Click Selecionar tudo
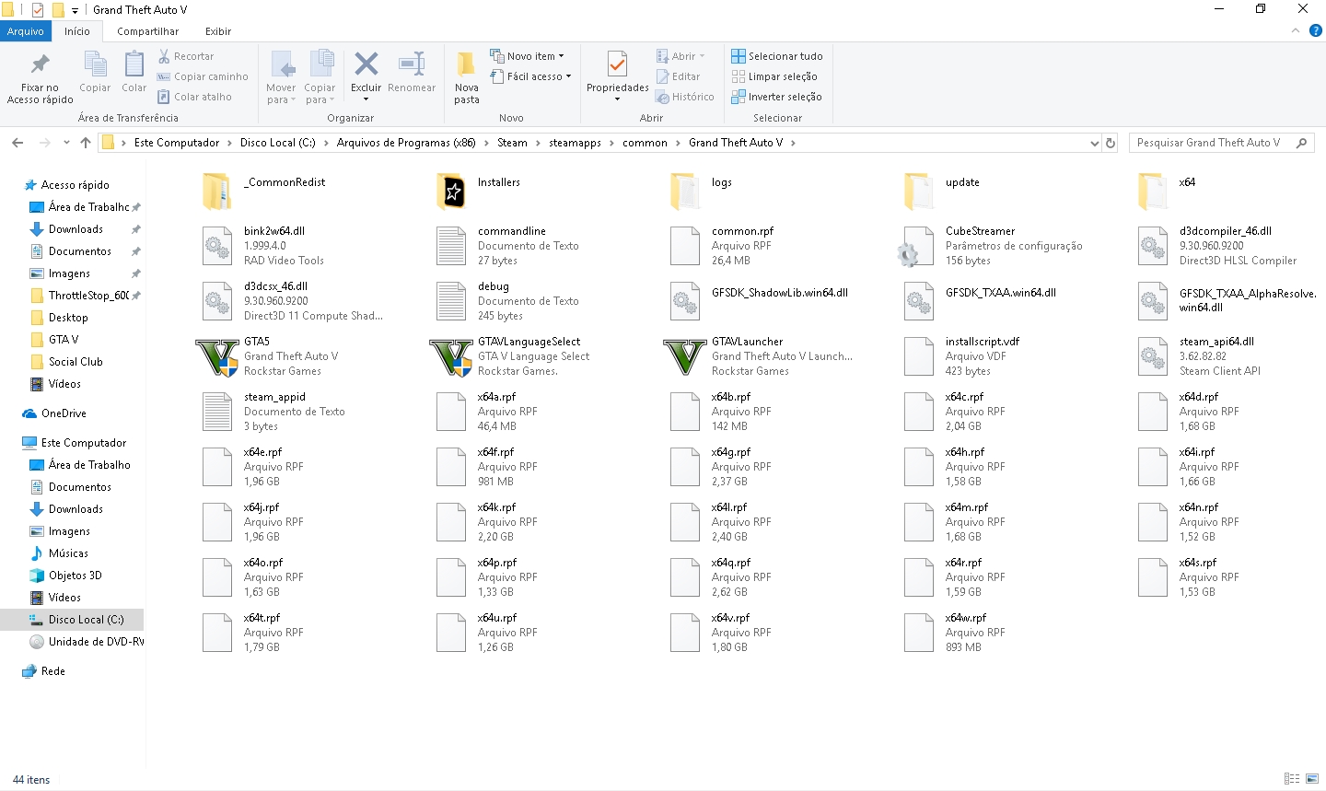 click(x=777, y=56)
